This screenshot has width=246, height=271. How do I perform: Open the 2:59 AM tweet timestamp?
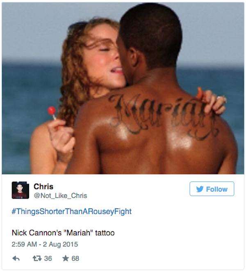coord(24,244)
